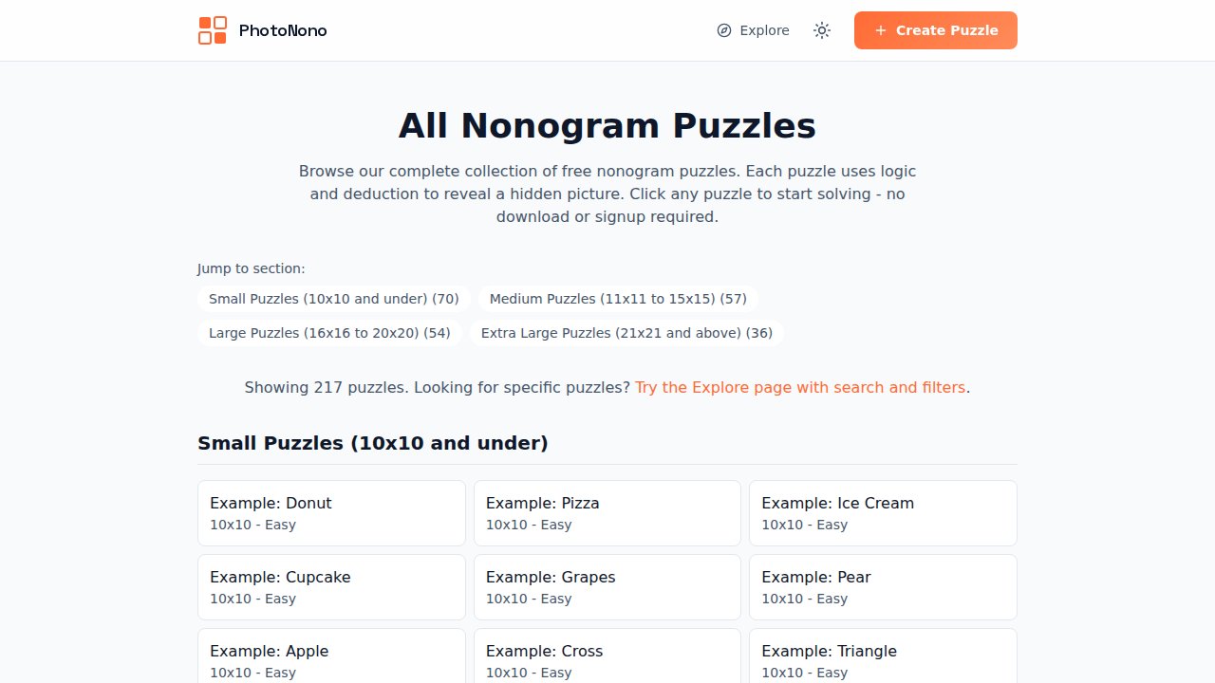The width and height of the screenshot is (1215, 683).
Task: Jump to Large Puzzles section
Action: [x=329, y=333]
